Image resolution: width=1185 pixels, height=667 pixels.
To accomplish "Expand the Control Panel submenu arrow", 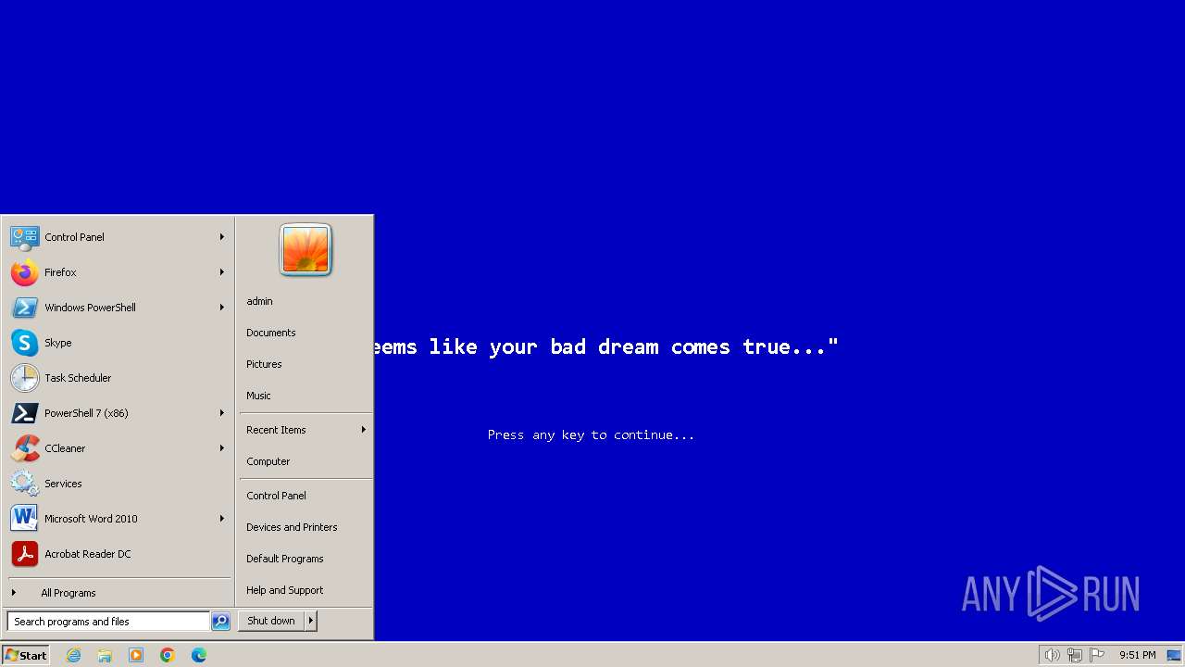I will click(222, 237).
